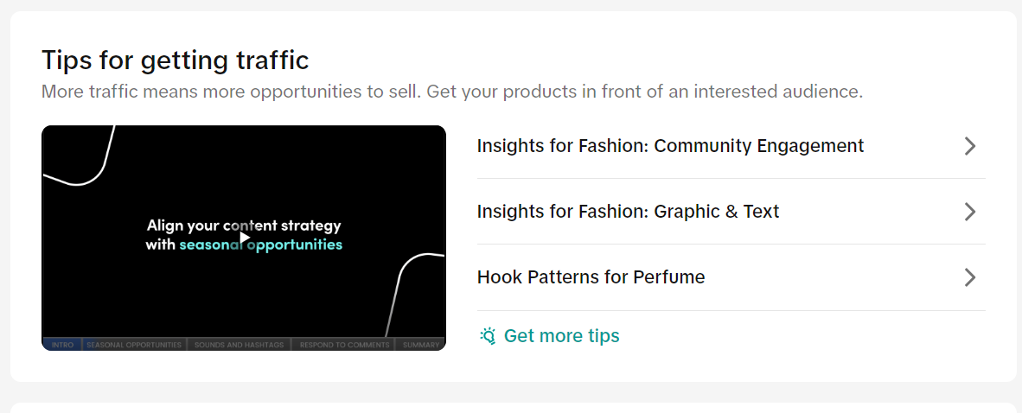Click the More traffic means more opportunities subtitle

(451, 92)
